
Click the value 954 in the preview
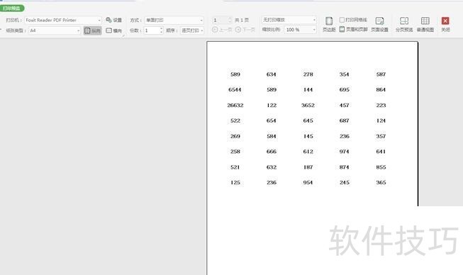pos(308,183)
